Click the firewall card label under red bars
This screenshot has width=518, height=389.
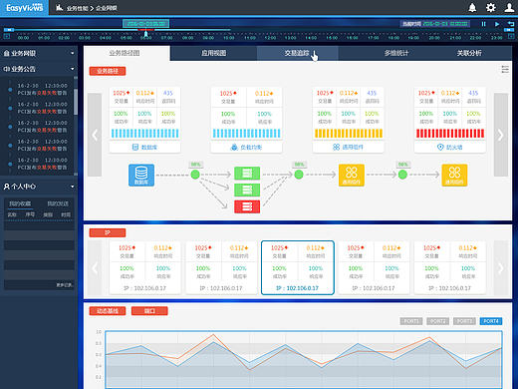pyautogui.click(x=450, y=147)
